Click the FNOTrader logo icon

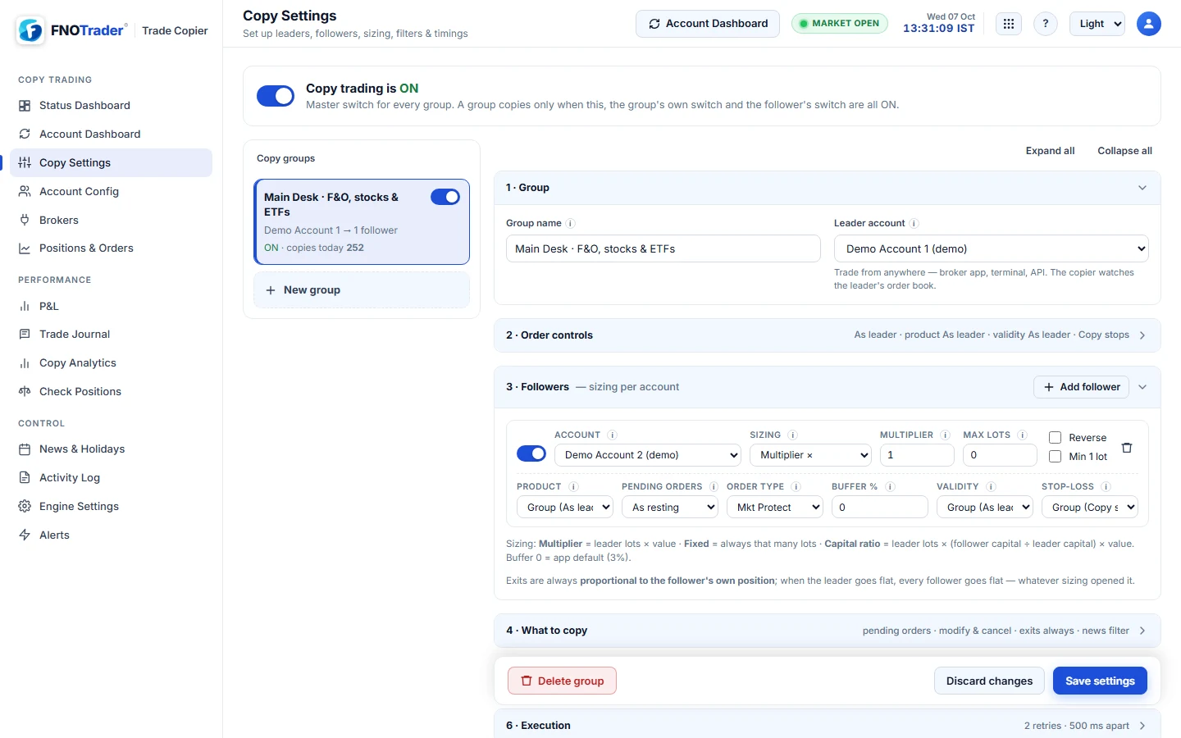(30, 30)
